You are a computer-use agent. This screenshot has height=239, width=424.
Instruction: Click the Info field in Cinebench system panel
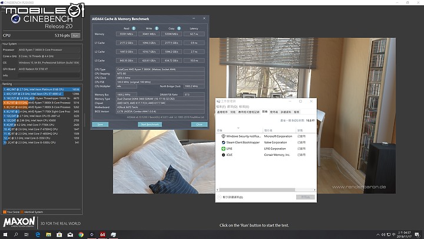(x=49, y=76)
